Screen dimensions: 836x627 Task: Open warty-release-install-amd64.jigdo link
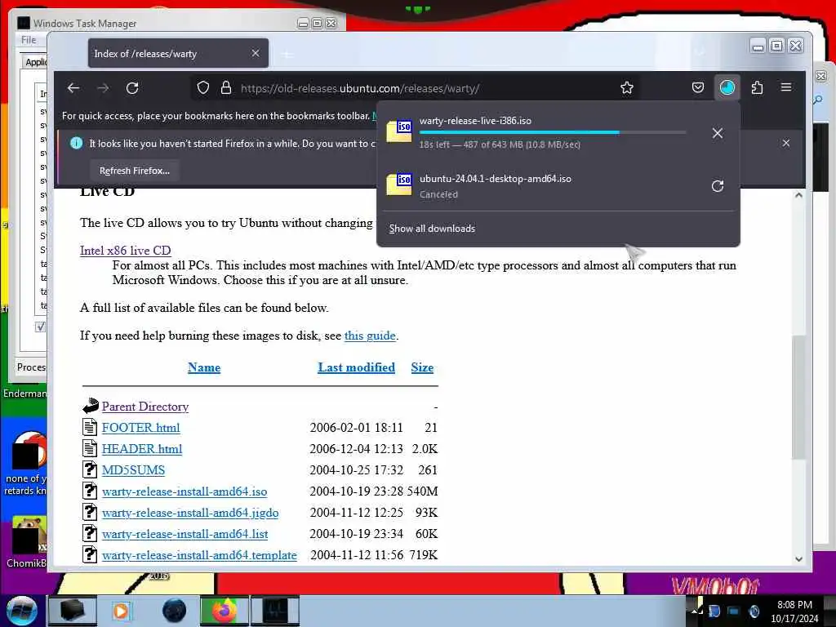(190, 513)
